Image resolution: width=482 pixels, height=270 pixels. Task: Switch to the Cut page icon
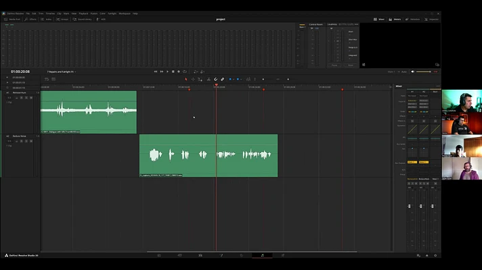180,255
